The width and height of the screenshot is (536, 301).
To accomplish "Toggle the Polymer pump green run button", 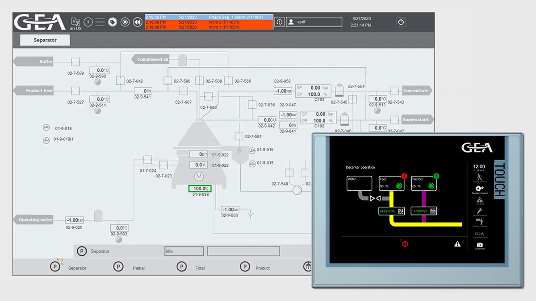I will point(430,186).
